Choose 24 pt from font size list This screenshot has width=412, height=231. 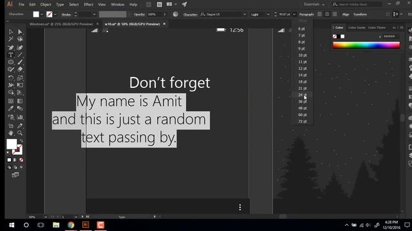pos(302,95)
